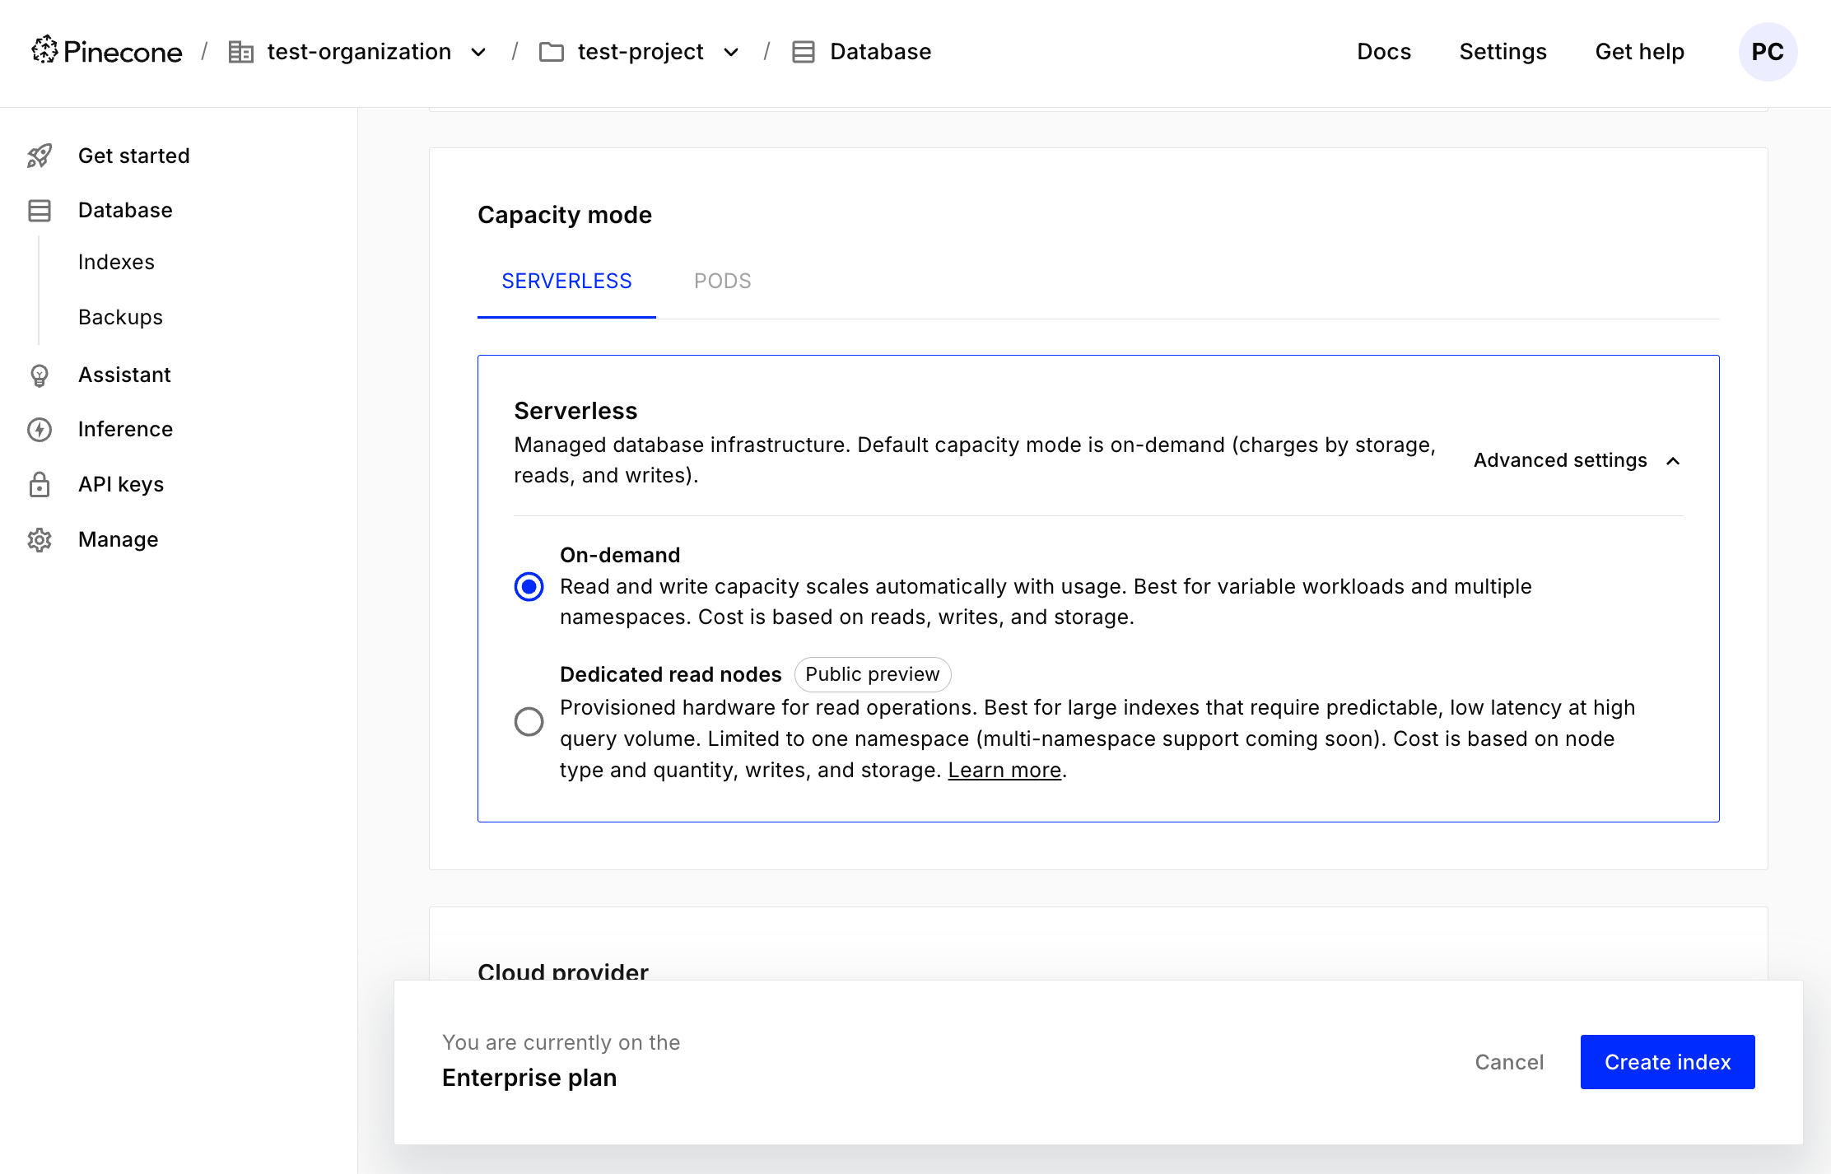Click the Inference lightning icon

(40, 429)
